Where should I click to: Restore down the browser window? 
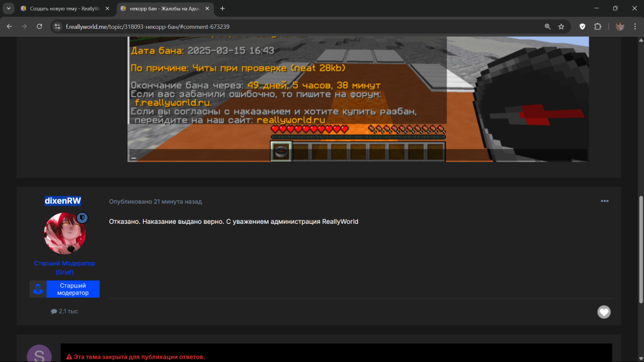[615, 8]
